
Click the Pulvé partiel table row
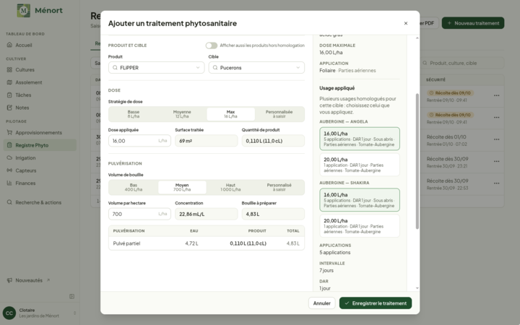[x=207, y=243]
